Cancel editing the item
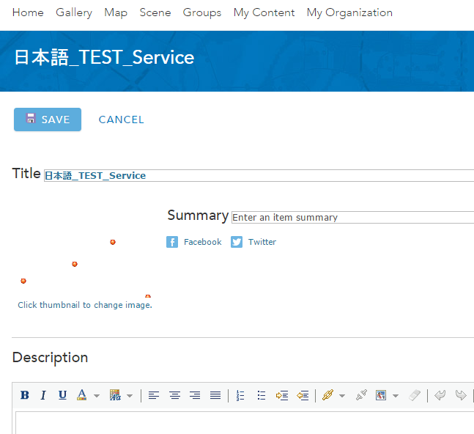Screen dimensions: 474x434 (x=122, y=119)
